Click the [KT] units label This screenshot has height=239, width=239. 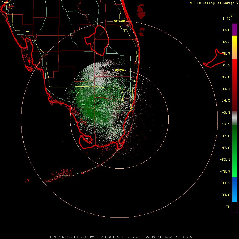click(227, 18)
